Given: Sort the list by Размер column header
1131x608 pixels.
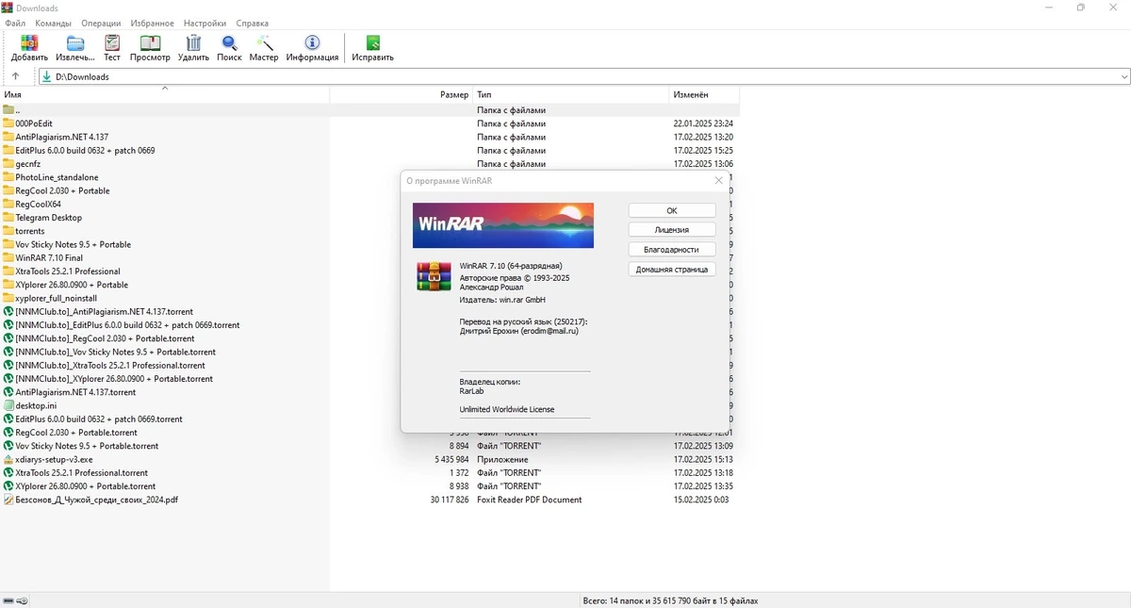Looking at the screenshot, I should [402, 94].
